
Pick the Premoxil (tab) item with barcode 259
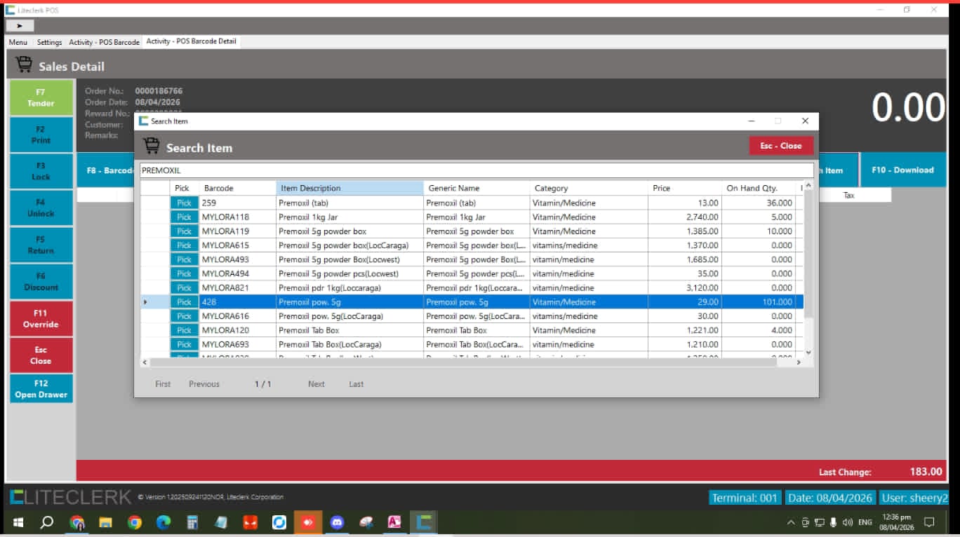(x=184, y=203)
